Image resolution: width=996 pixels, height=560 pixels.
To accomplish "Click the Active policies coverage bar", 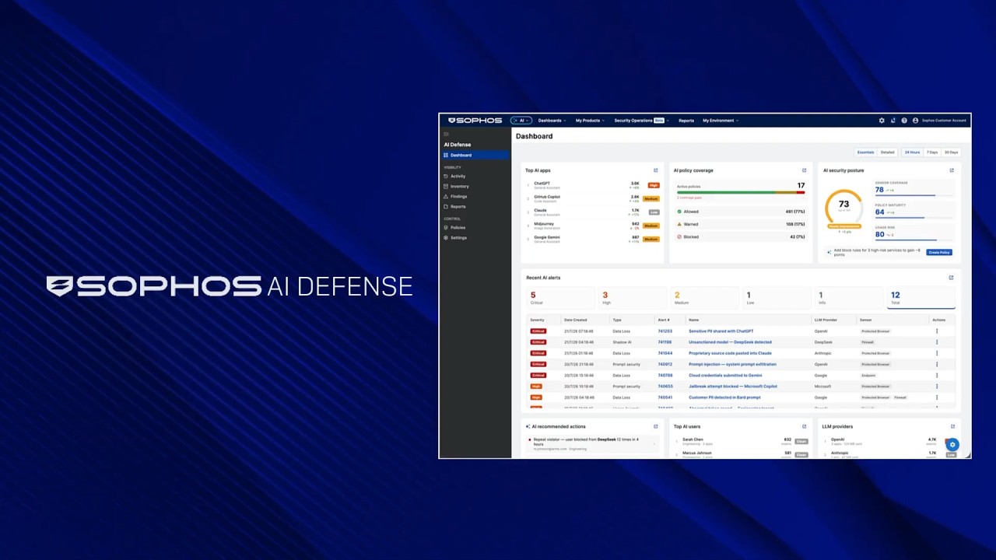I will point(741,192).
